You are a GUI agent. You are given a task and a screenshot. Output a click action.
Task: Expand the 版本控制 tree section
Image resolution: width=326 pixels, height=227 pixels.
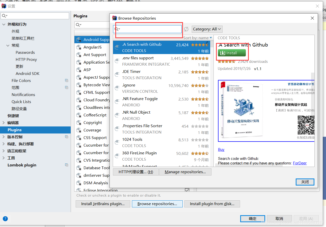(4, 137)
